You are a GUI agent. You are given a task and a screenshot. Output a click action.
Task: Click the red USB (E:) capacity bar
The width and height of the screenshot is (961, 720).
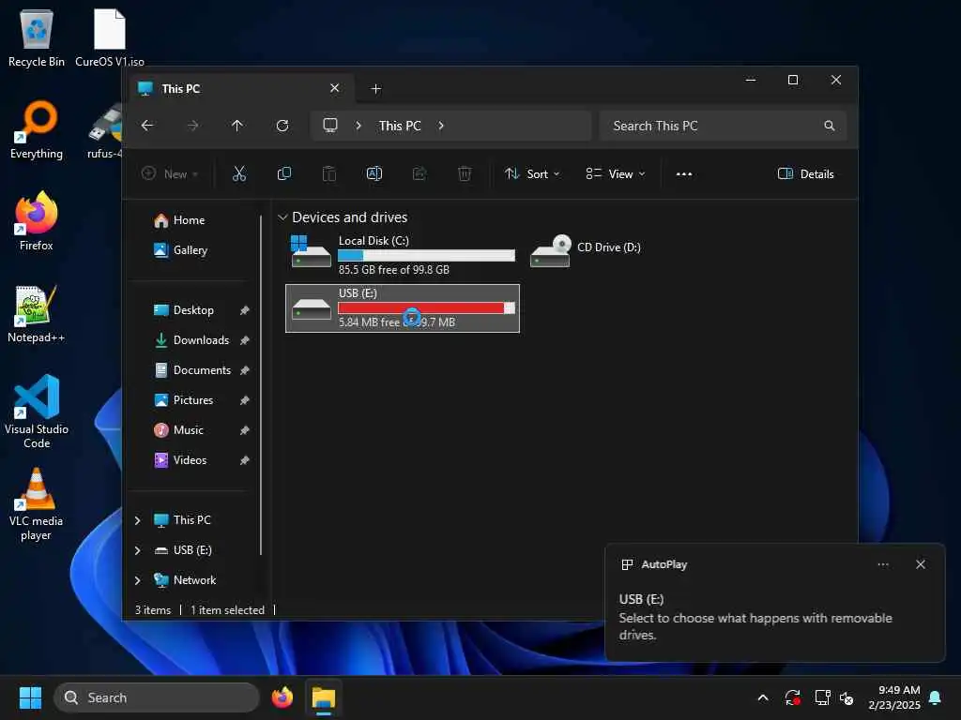pyautogui.click(x=427, y=307)
